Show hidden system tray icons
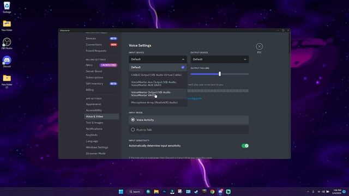 click(x=308, y=192)
